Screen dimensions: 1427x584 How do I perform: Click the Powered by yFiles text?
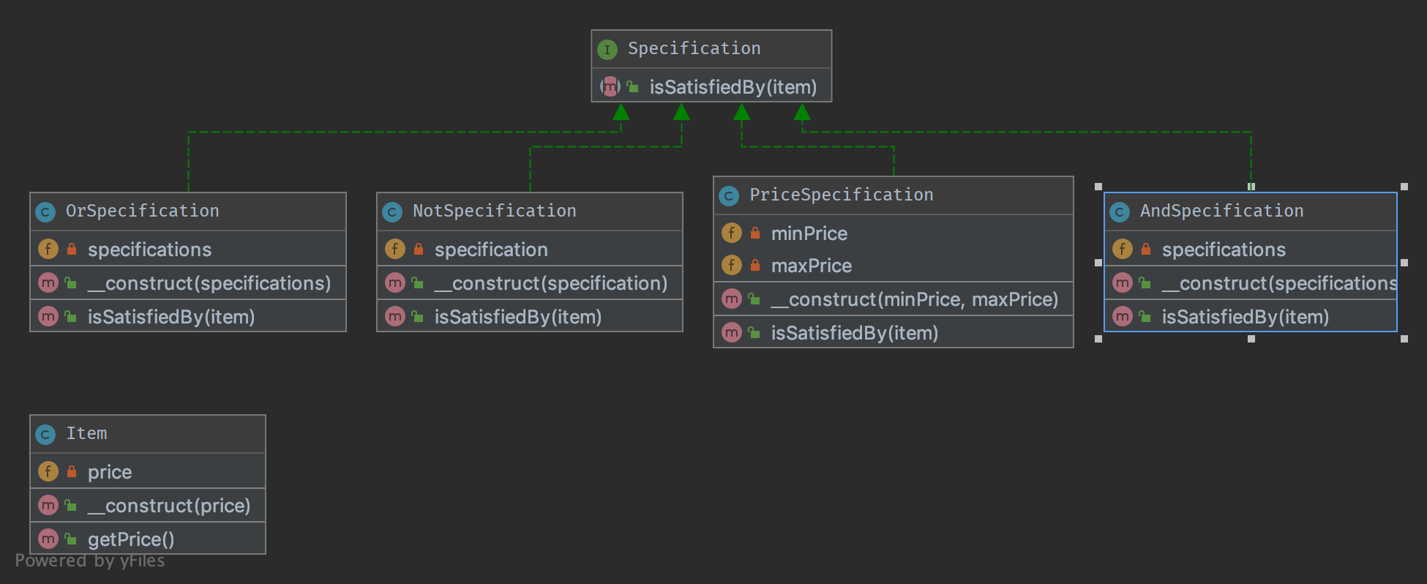point(90,561)
